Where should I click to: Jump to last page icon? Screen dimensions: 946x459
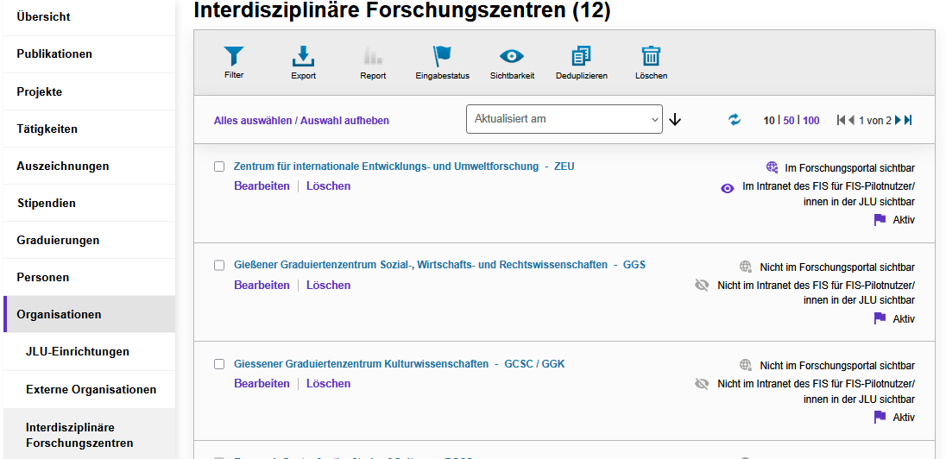click(908, 120)
